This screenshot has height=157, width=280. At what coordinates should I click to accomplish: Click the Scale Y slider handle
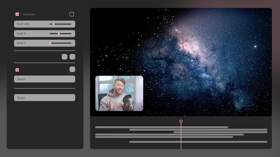[50, 43]
